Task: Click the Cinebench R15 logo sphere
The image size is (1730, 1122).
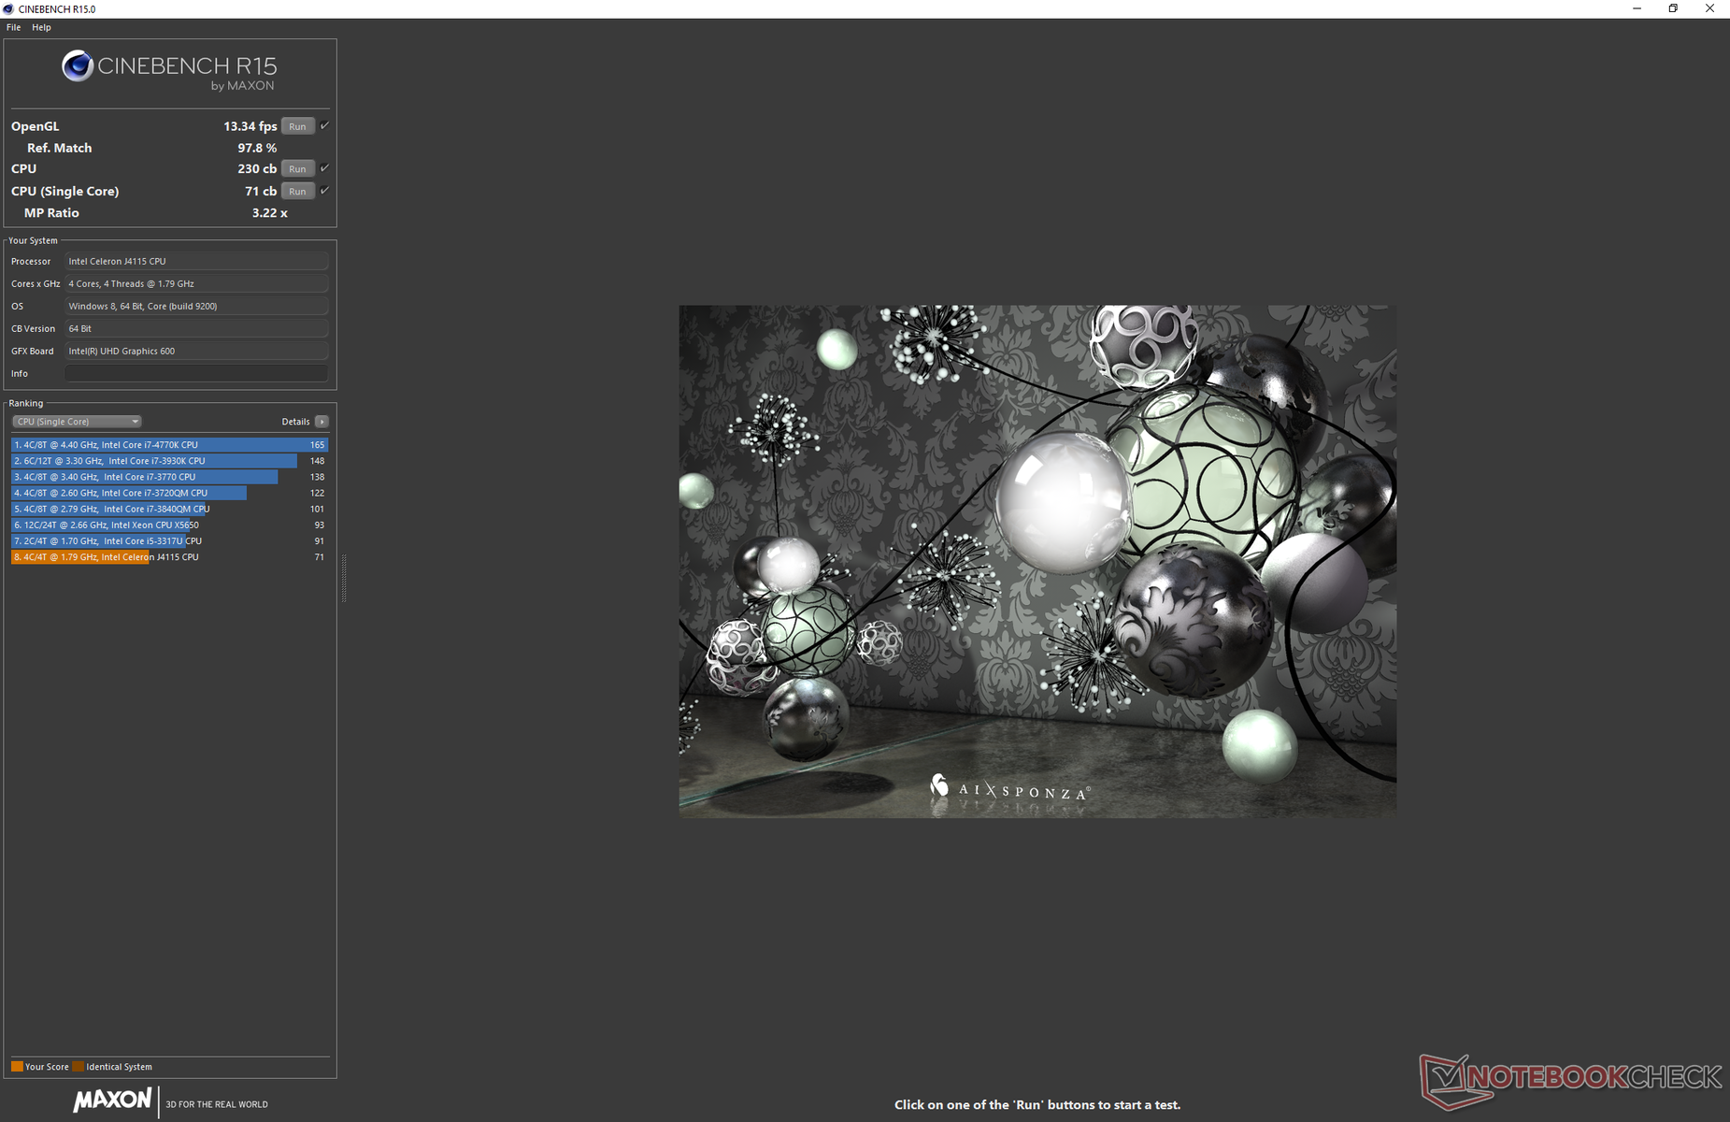Action: [x=77, y=65]
